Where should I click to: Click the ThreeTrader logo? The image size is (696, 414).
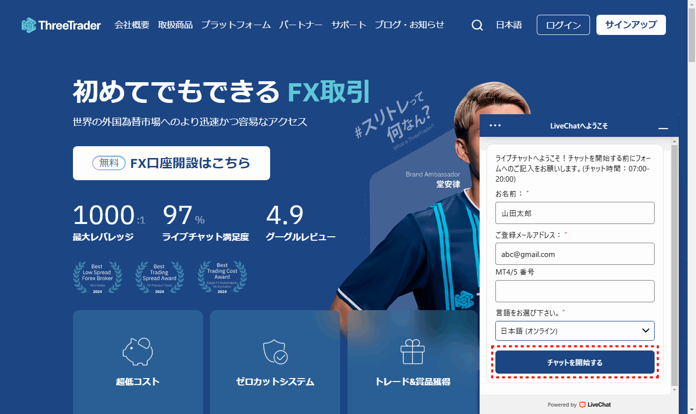61,25
